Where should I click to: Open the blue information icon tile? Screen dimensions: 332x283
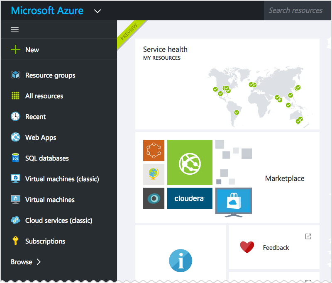coord(181,261)
